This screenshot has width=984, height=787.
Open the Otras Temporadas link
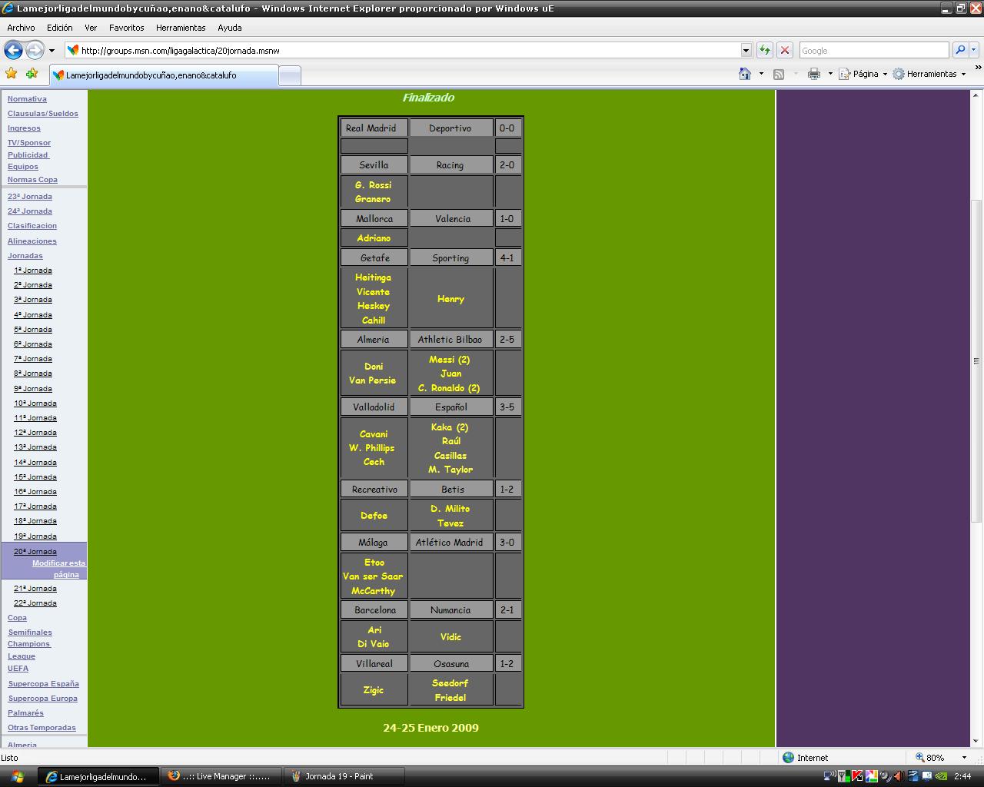tap(42, 728)
